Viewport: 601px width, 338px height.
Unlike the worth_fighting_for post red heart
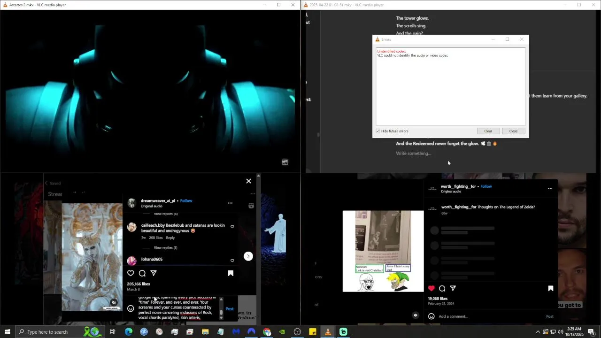pos(431,288)
